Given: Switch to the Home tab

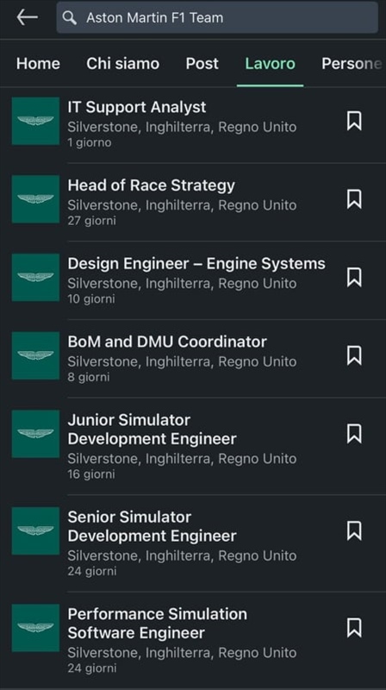Looking at the screenshot, I should [x=38, y=63].
